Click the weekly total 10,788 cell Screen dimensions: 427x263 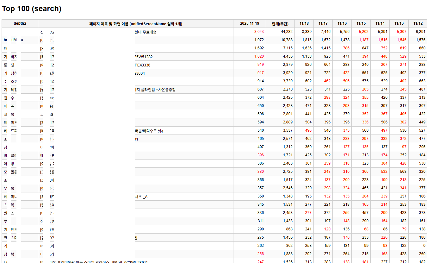(x=280, y=40)
